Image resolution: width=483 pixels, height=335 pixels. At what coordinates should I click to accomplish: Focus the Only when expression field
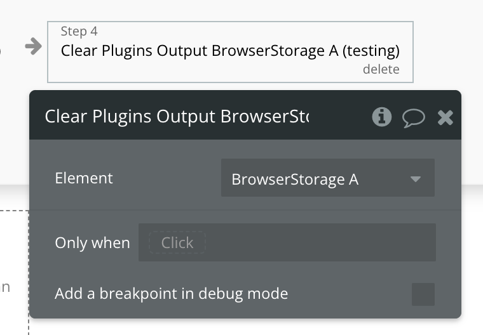(287, 242)
